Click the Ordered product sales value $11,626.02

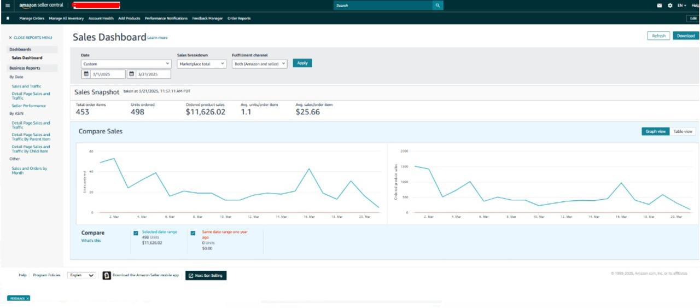pos(206,112)
